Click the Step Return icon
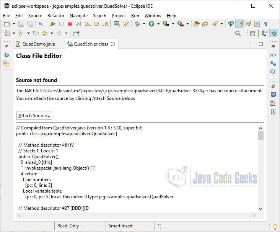The image size is (280, 232). tap(105, 24)
